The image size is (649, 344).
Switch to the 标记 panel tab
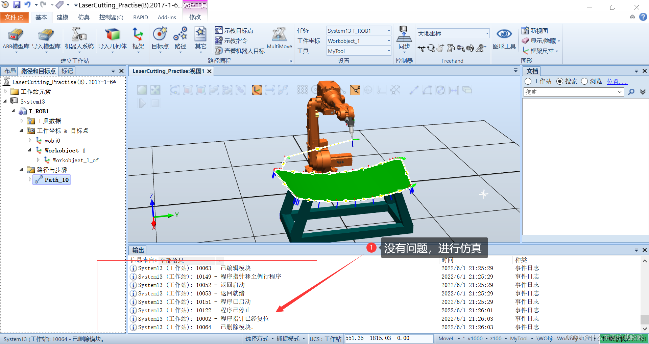pyautogui.click(x=67, y=71)
